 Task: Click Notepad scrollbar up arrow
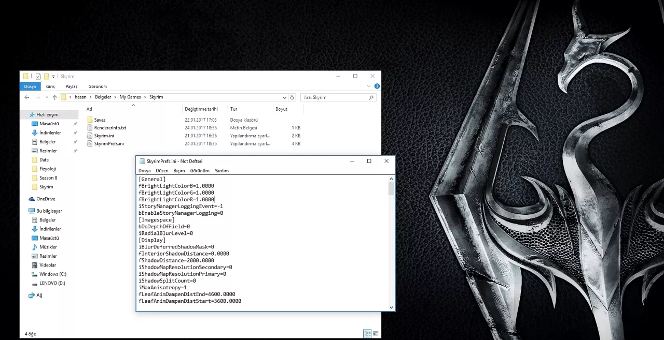point(392,179)
